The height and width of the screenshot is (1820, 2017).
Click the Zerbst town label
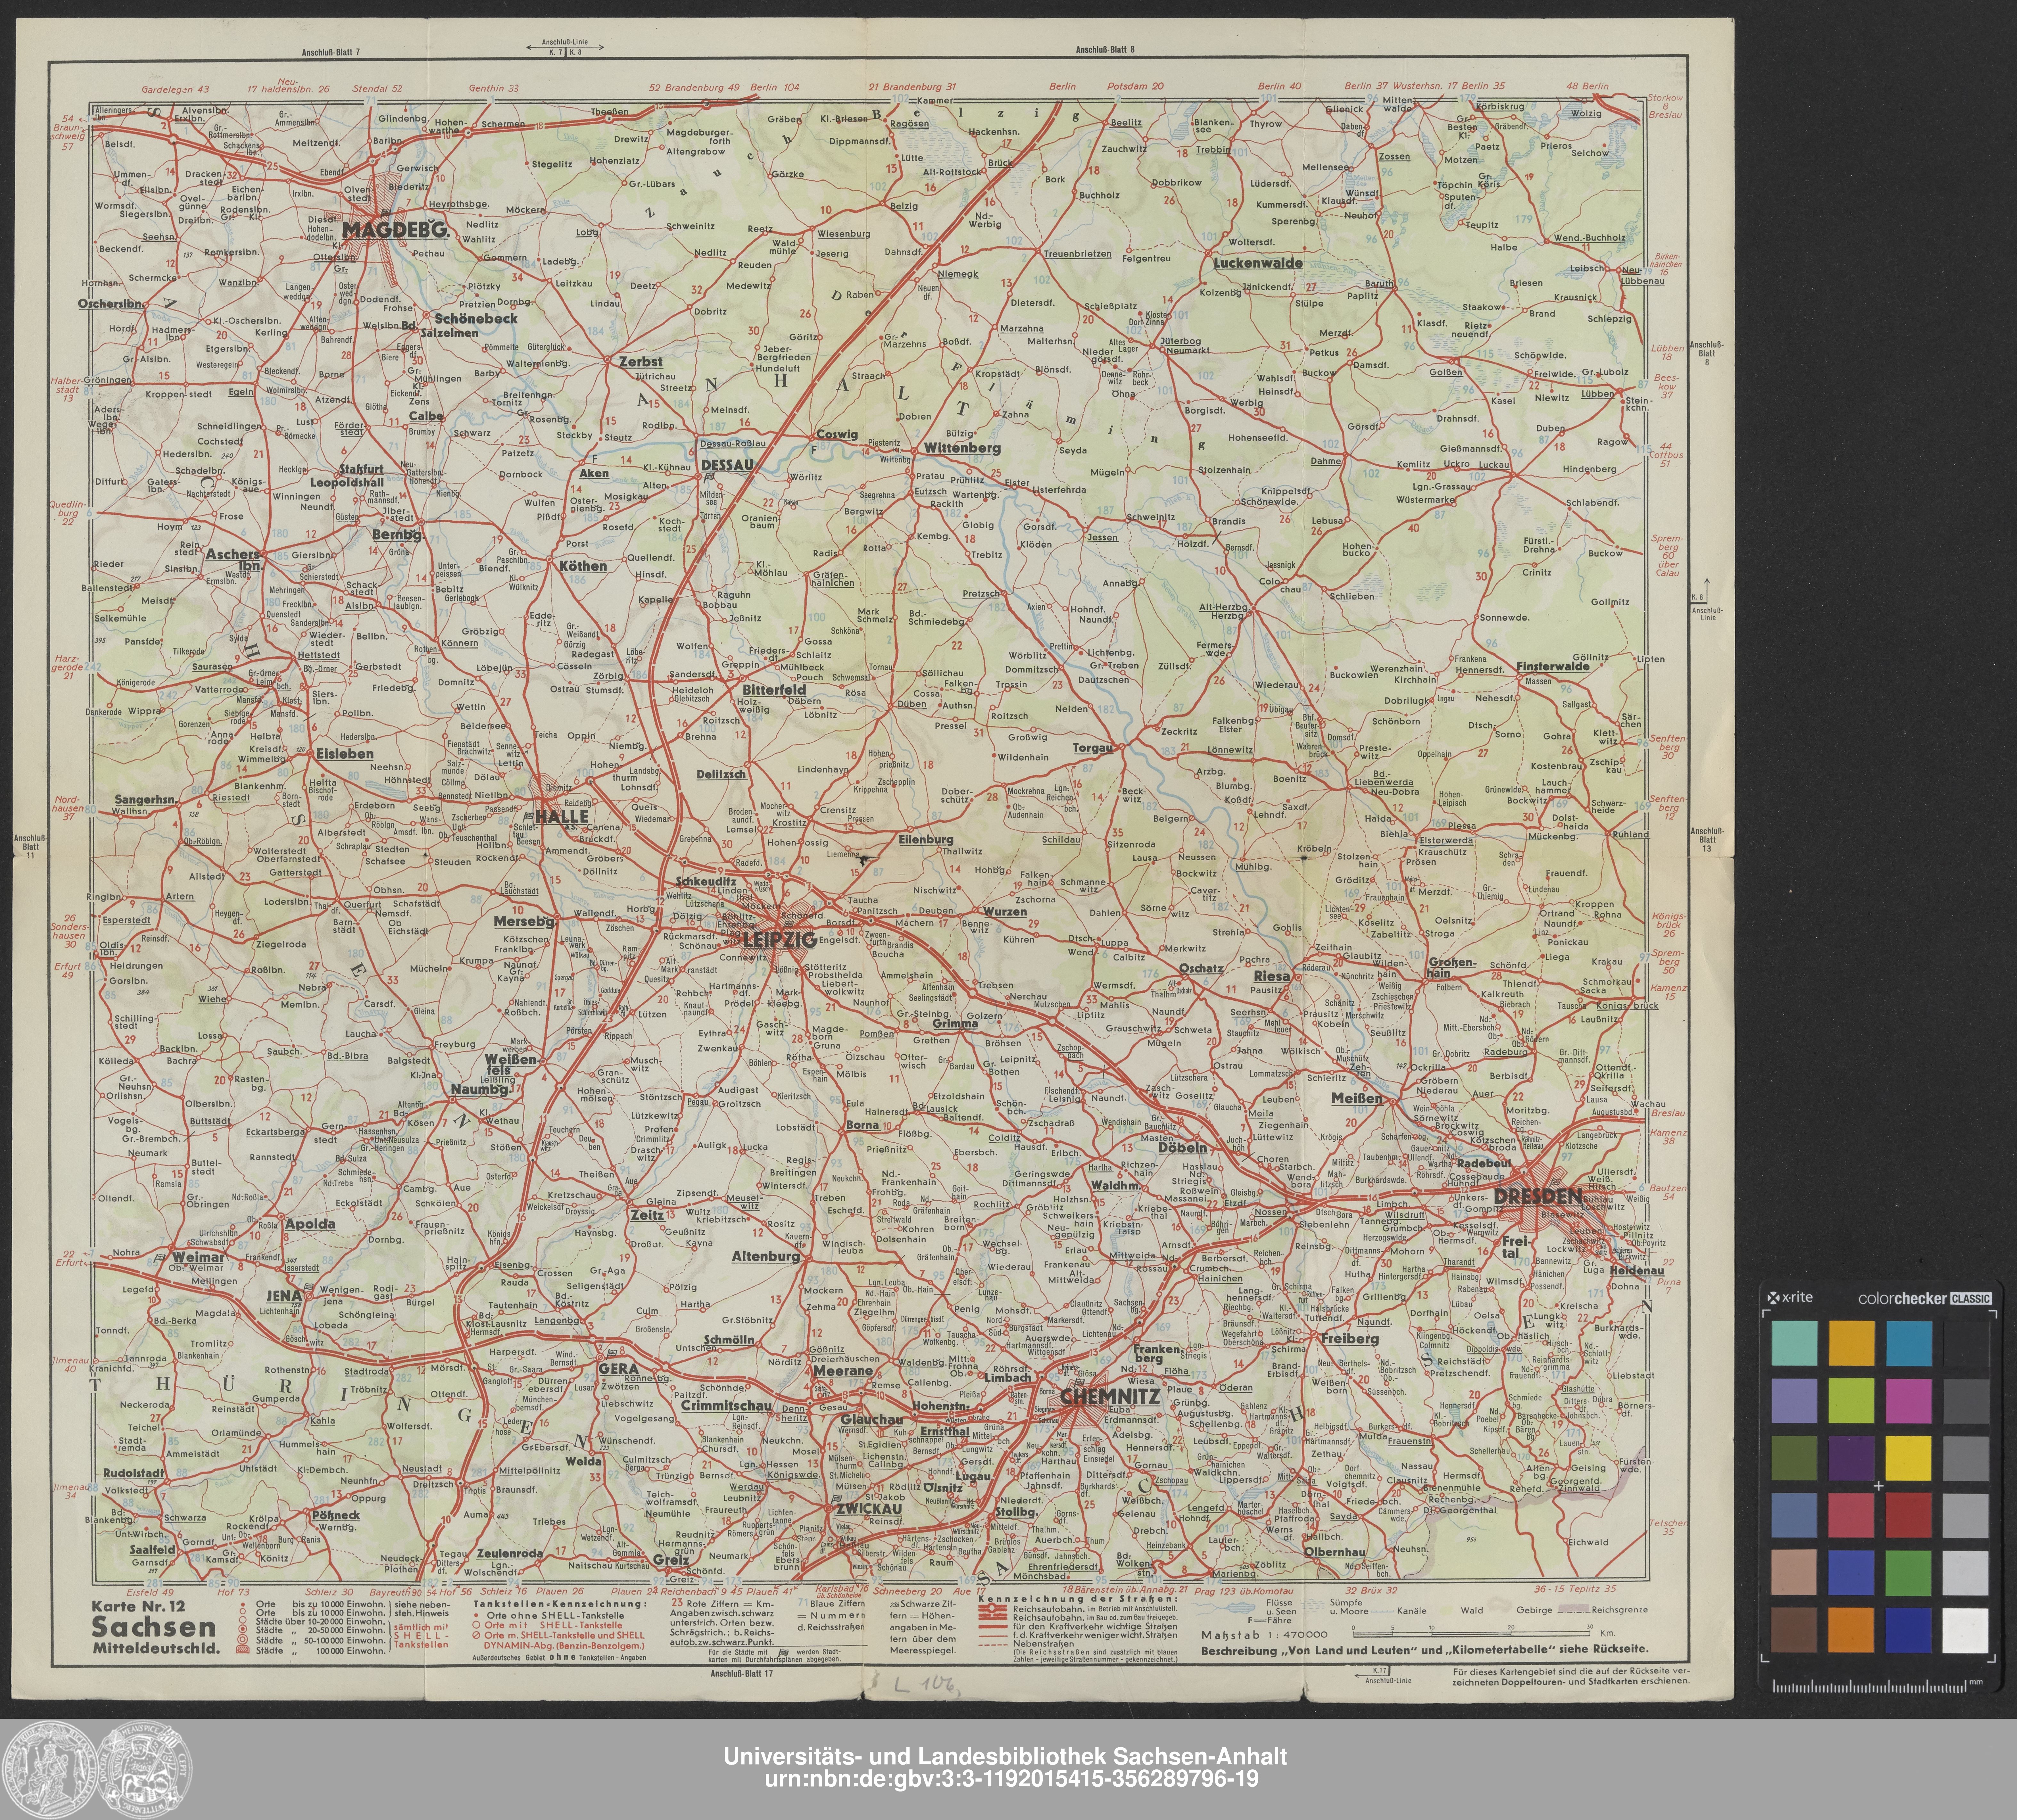click(x=641, y=362)
